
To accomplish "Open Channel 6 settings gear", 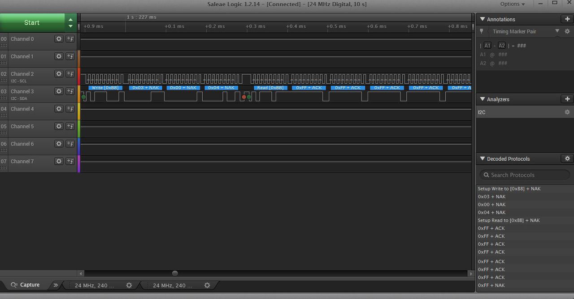I will [x=59, y=144].
